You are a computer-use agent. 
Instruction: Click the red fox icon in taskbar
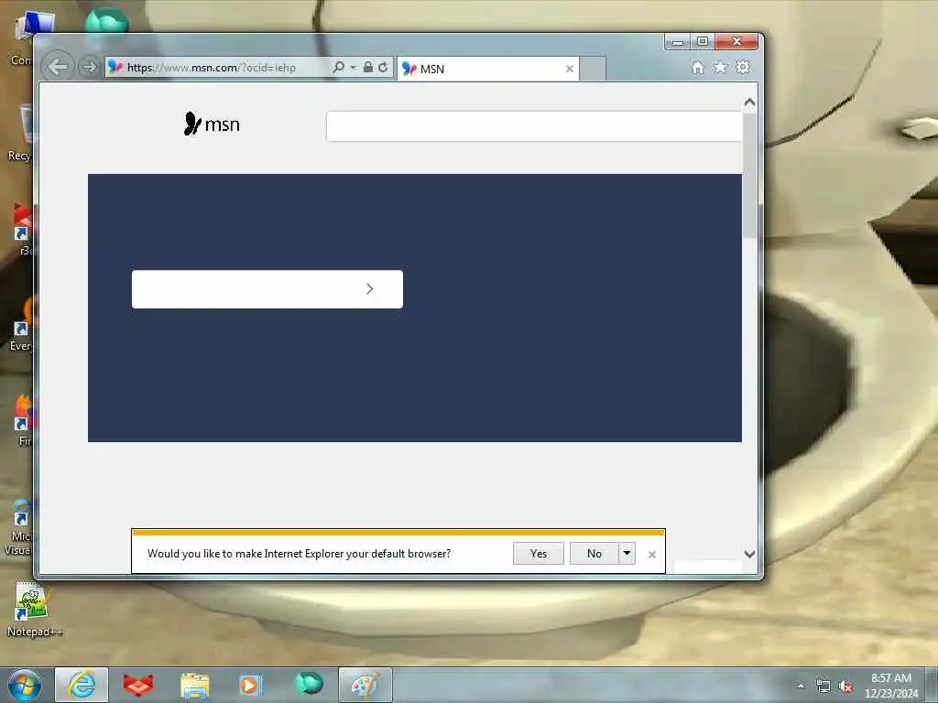(x=138, y=685)
